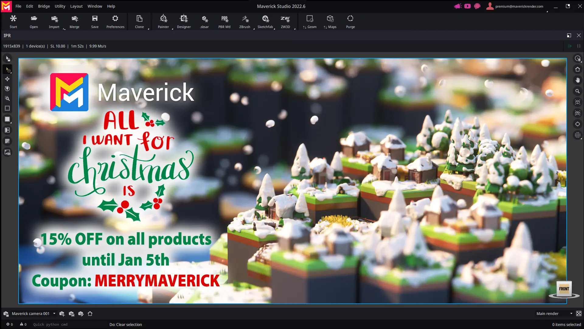
Task: Click the Quick python cmd field
Action: pyautogui.click(x=50, y=324)
